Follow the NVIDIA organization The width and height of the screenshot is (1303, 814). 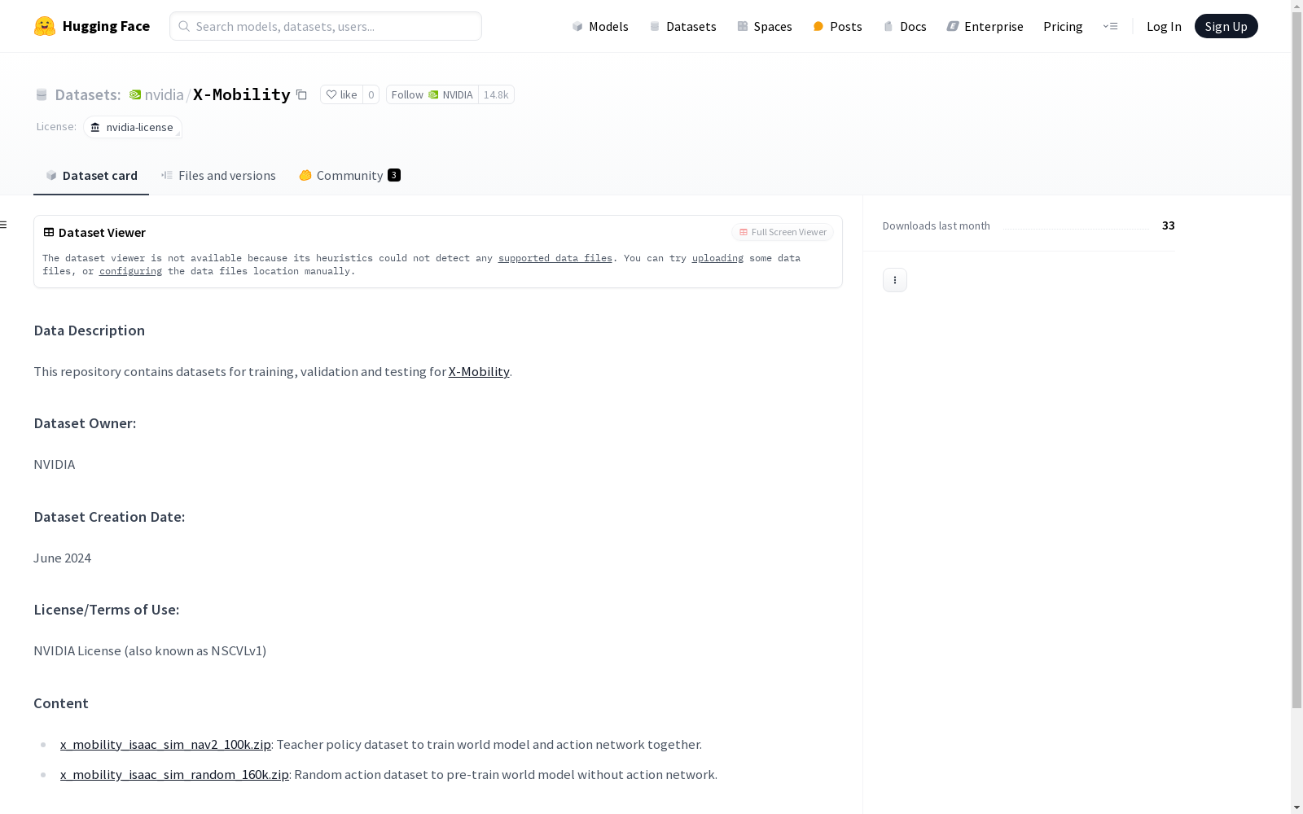coord(432,95)
